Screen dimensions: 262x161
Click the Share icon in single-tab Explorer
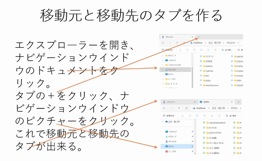click(x=208, y=50)
